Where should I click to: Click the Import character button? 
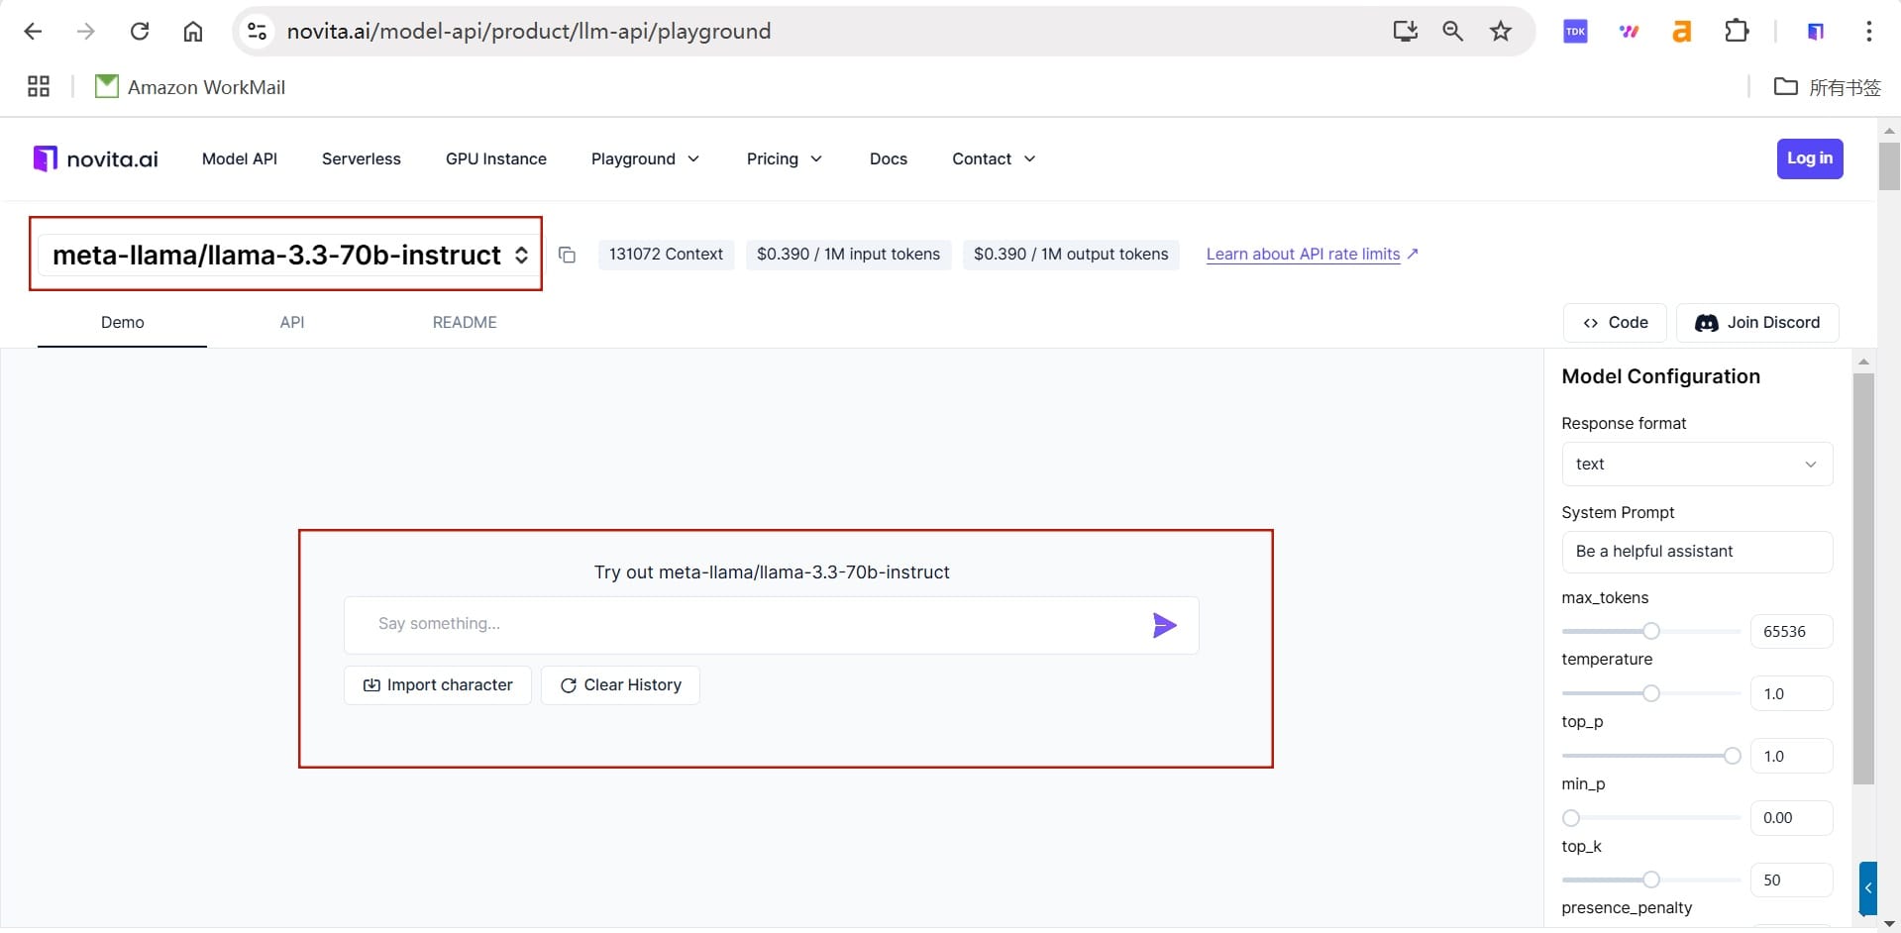(x=438, y=685)
